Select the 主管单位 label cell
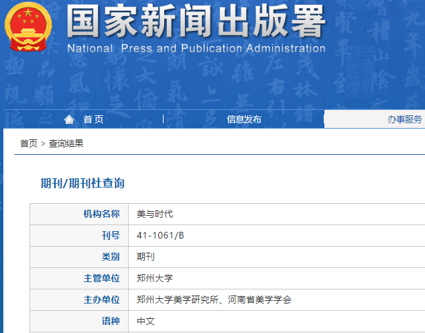 [79, 278]
